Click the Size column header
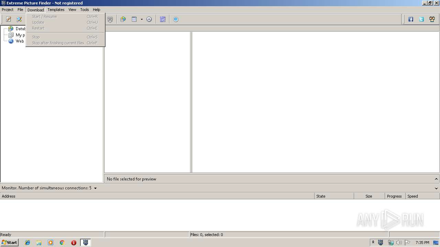 pos(369,196)
